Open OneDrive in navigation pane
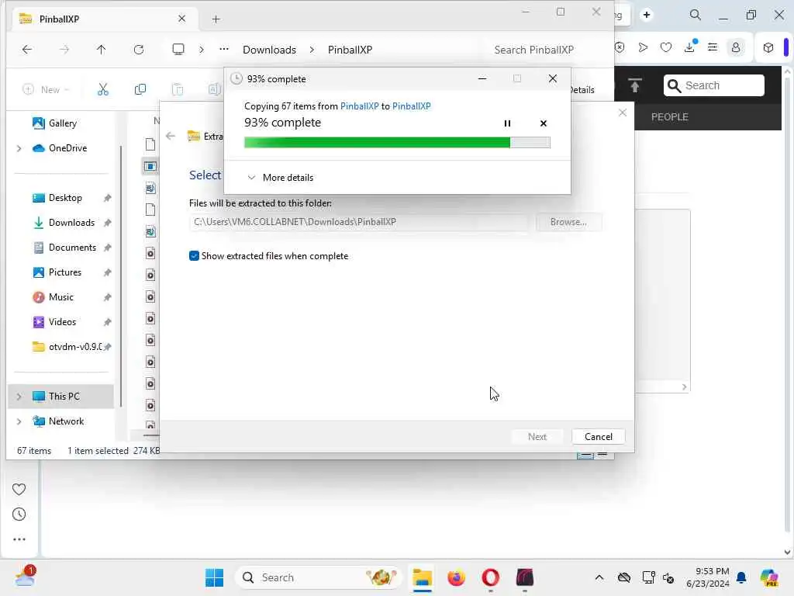The image size is (794, 596). (x=60, y=148)
